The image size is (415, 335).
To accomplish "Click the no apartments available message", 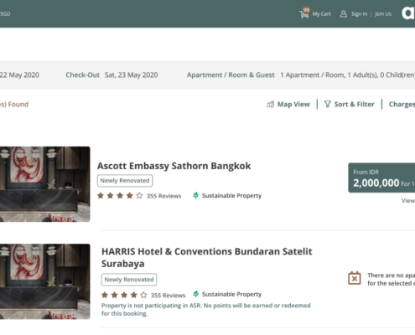I will coord(391,279).
